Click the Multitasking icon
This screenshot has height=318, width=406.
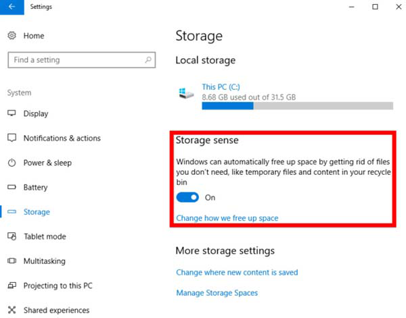pyautogui.click(x=12, y=261)
